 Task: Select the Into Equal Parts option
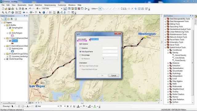click(x=80, y=51)
